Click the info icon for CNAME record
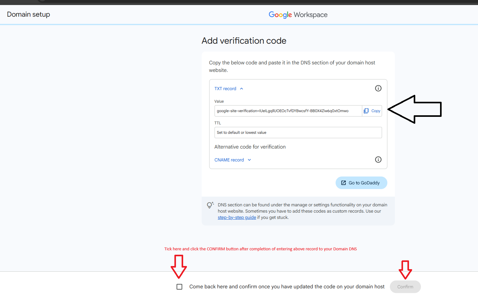Image resolution: width=478 pixels, height=299 pixels. (378, 160)
